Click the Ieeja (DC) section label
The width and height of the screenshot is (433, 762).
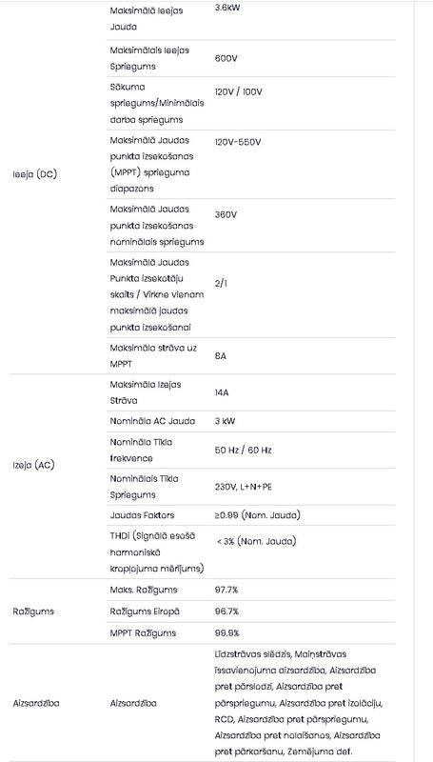coord(35,174)
